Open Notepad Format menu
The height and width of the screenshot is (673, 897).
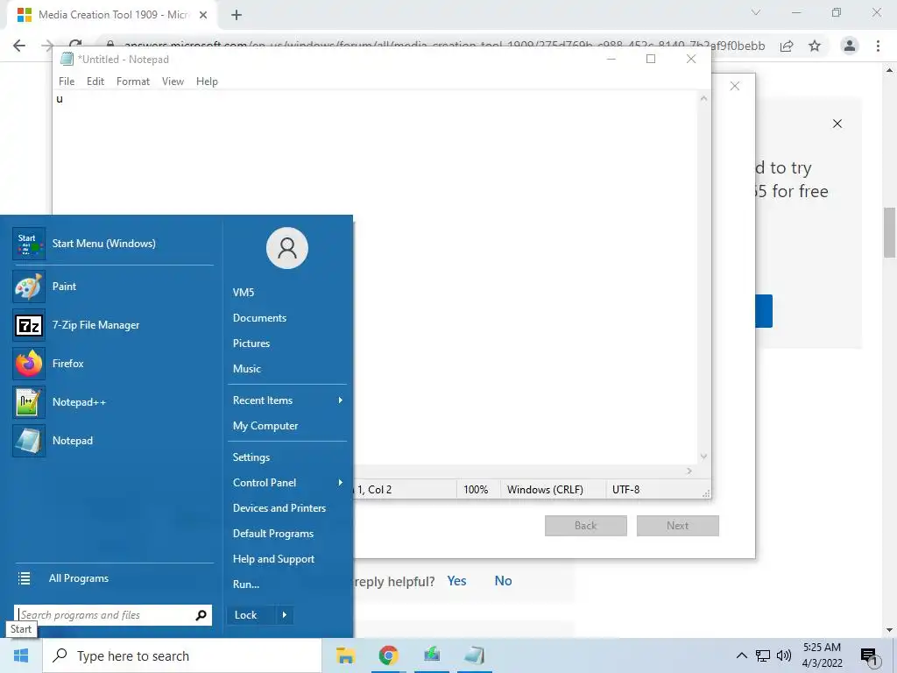(133, 81)
